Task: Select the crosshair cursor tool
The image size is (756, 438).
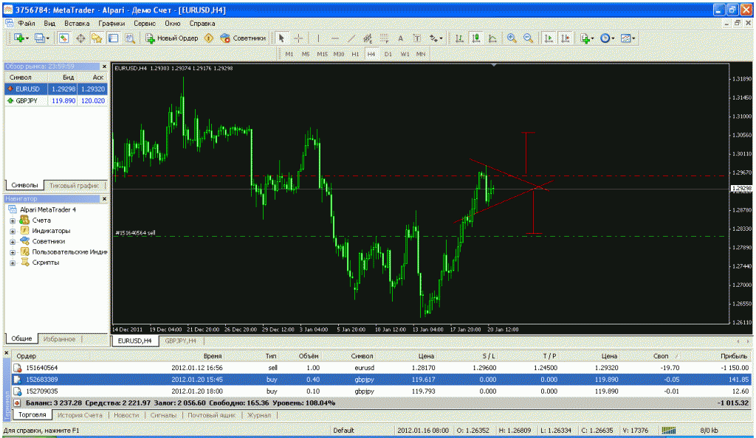Action: tap(298, 38)
